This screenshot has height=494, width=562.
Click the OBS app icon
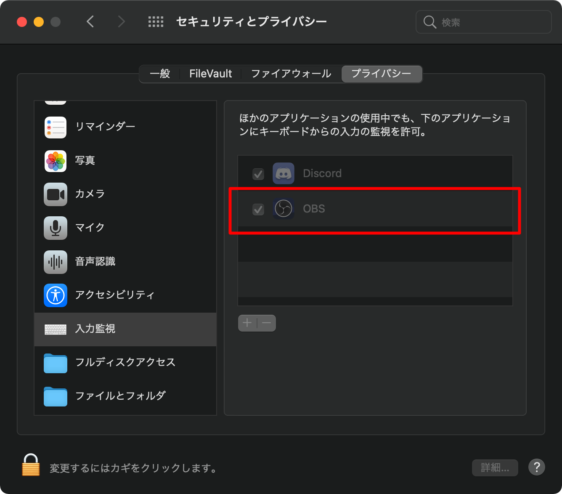tap(283, 209)
